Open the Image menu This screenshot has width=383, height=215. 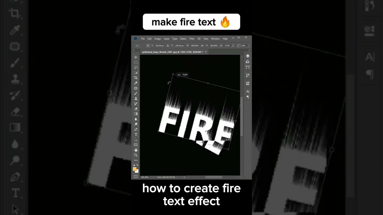click(x=158, y=39)
